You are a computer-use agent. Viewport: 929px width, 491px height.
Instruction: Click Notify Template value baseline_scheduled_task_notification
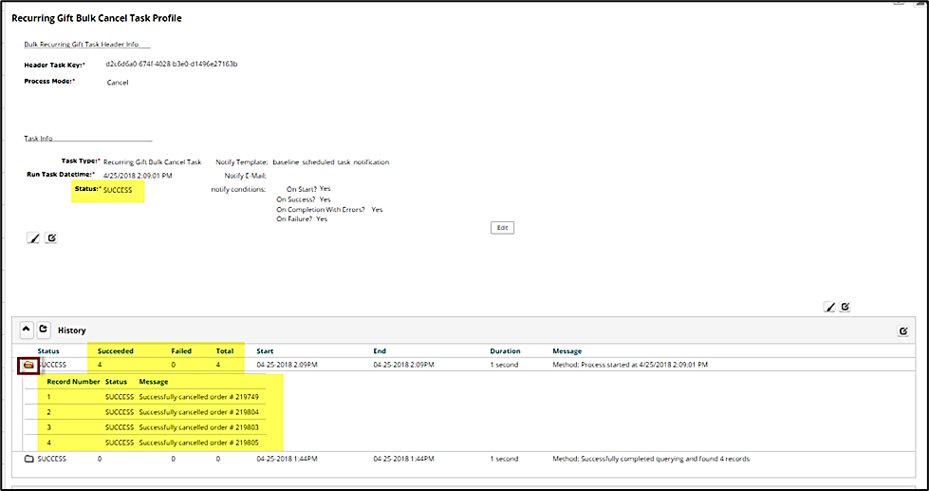coord(330,161)
